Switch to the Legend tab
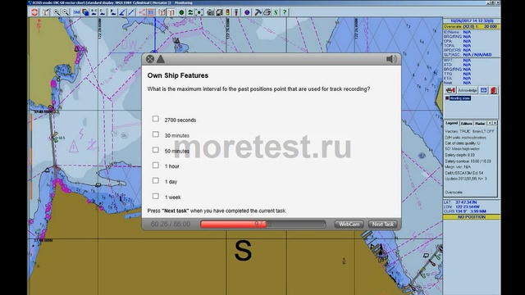This screenshot has height=295, width=525. pos(452,123)
